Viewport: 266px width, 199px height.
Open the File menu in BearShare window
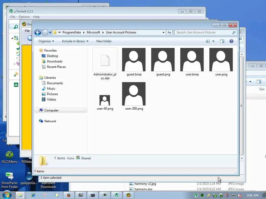27,31
